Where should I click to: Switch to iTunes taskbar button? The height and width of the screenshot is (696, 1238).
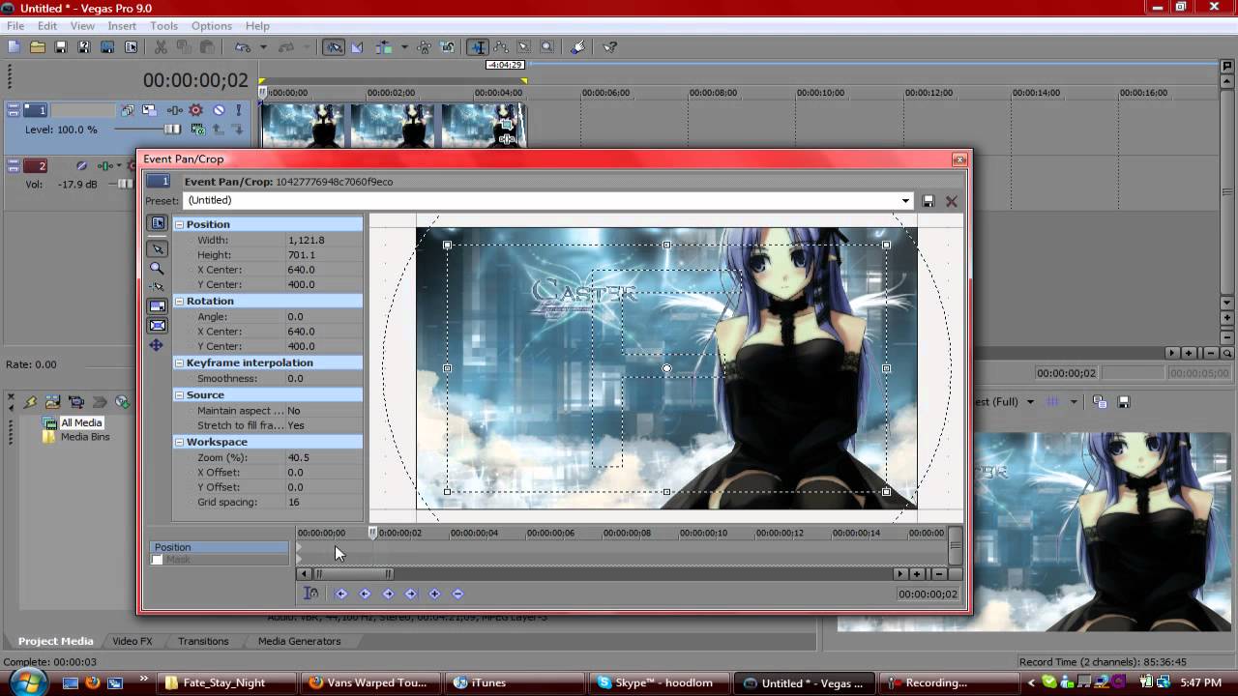pyautogui.click(x=516, y=682)
